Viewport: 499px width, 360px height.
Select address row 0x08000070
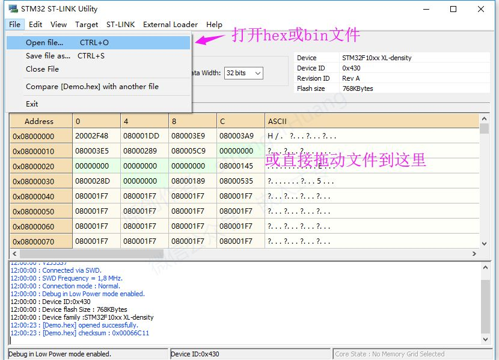pyautogui.click(x=41, y=241)
